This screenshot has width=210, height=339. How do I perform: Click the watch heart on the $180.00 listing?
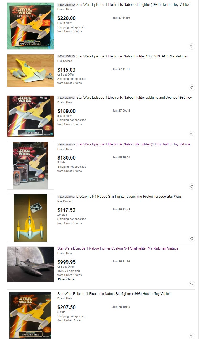point(192,187)
